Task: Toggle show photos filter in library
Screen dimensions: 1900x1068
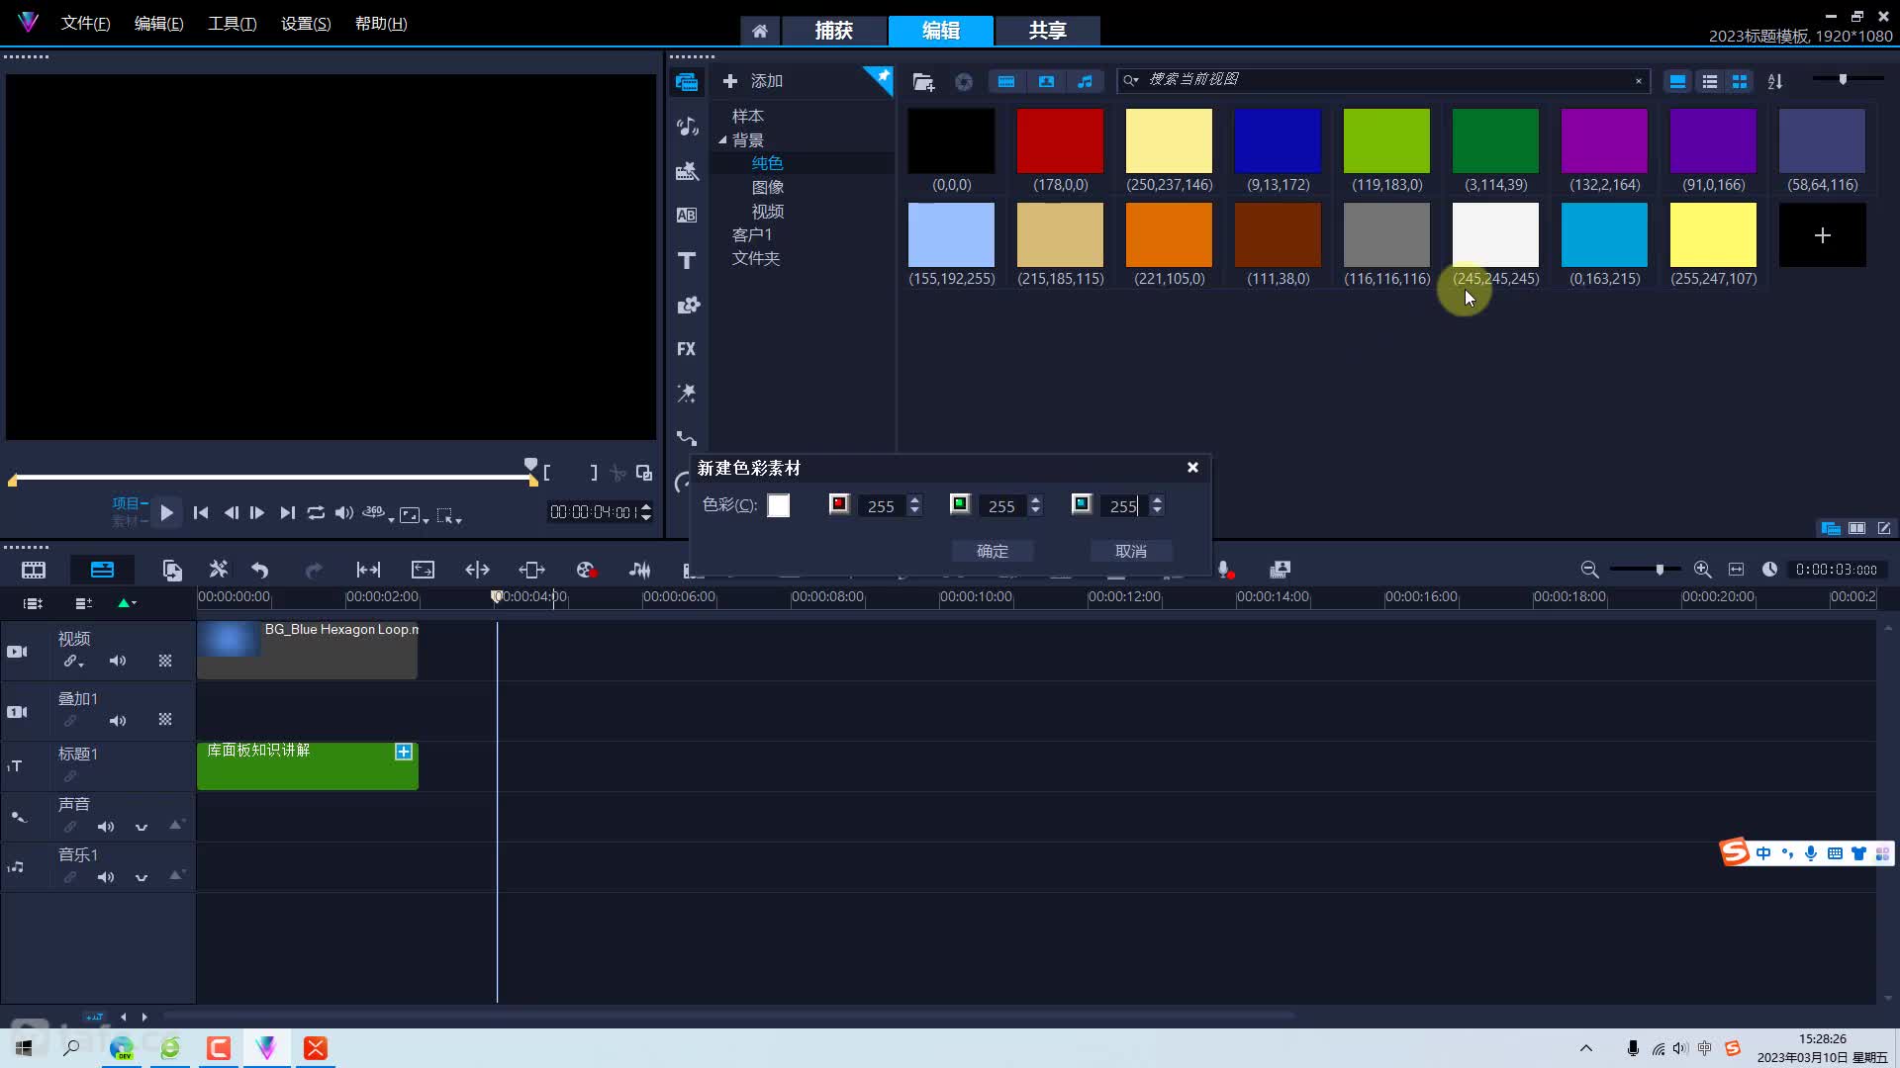Action: (1046, 82)
